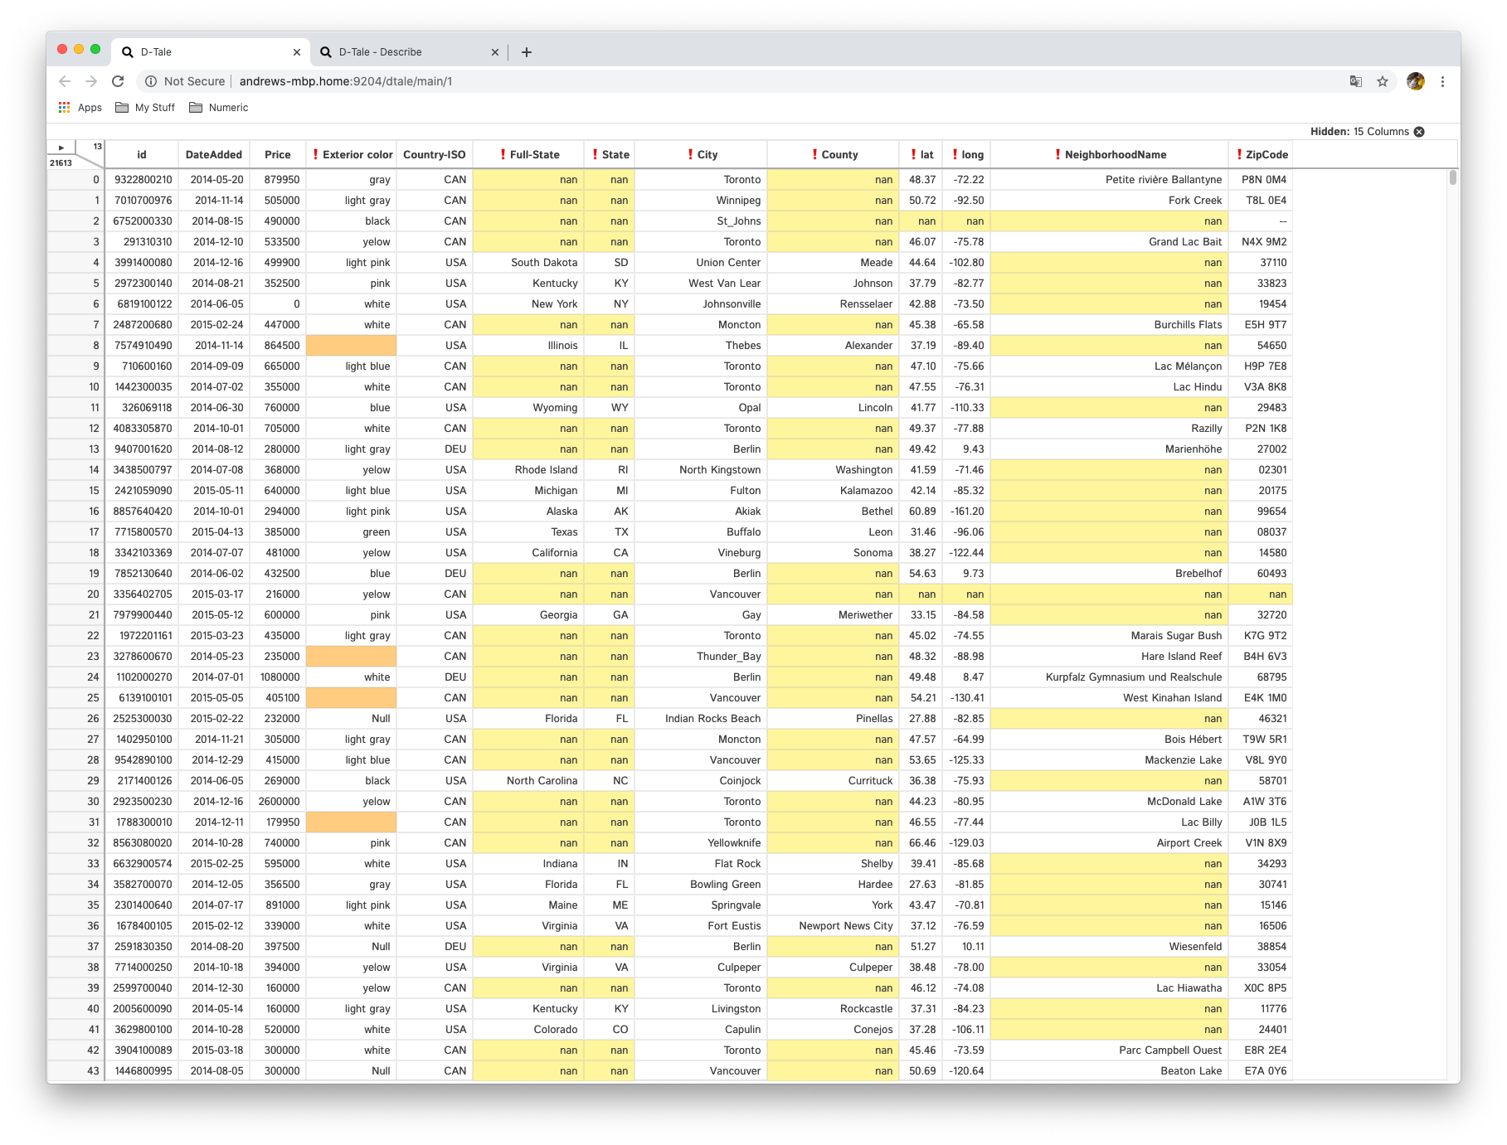Click the address bar URL
1507x1145 pixels.
346,81
